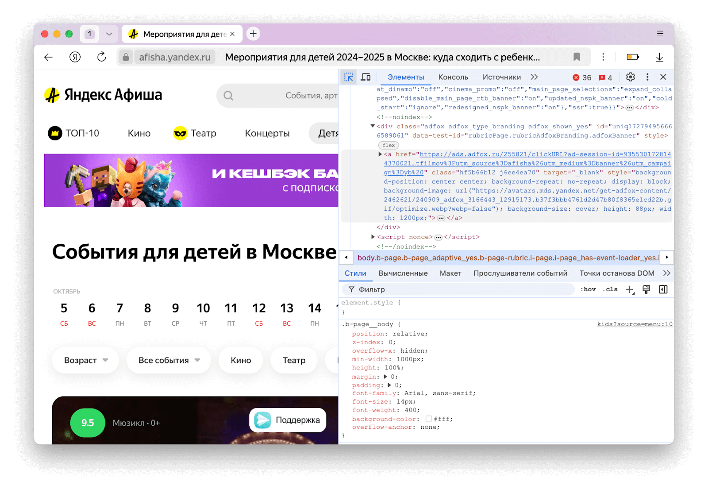Toggle computed styles sidebar icon

(x=663, y=289)
